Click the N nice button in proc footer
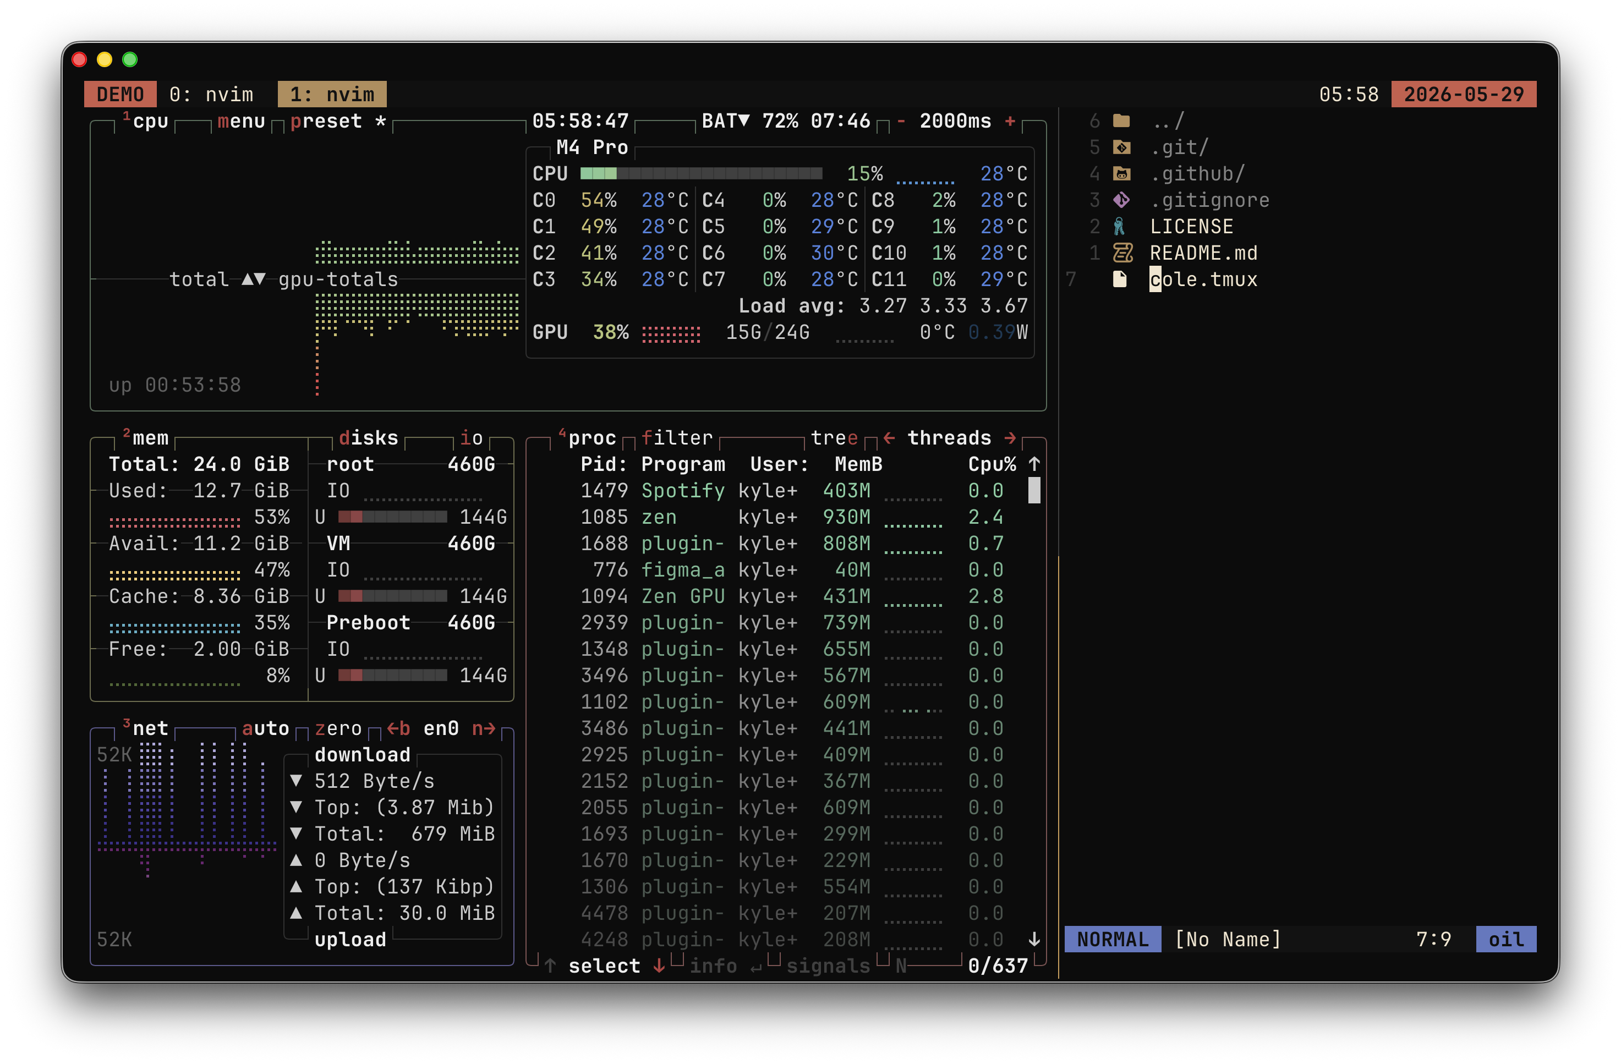Viewport: 1621px width, 1064px height. (901, 966)
